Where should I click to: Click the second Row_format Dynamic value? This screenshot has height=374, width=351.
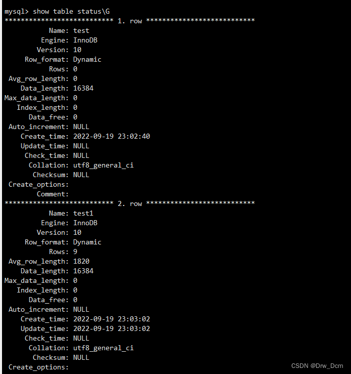(87, 242)
